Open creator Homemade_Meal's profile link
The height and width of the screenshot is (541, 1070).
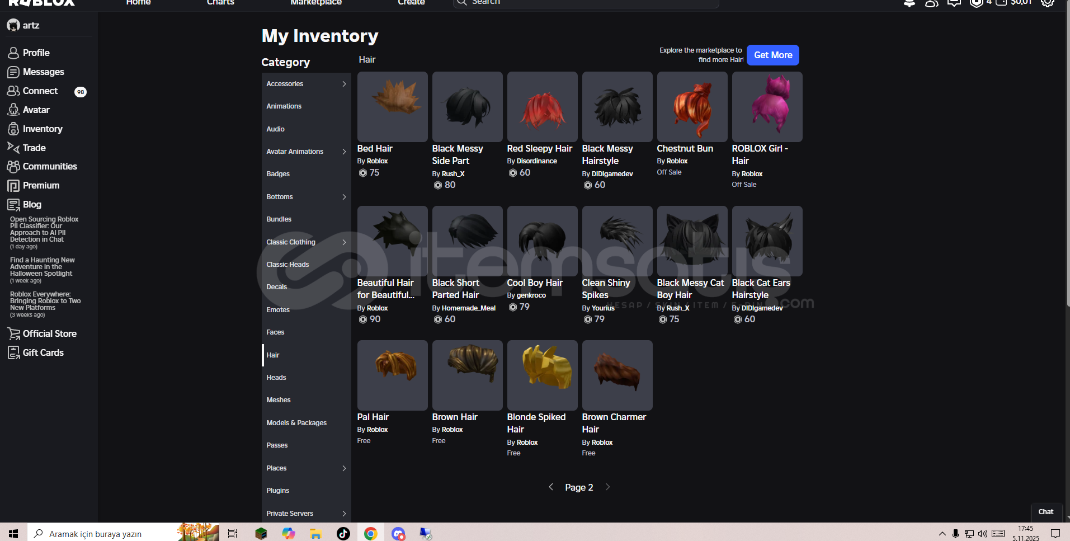pyautogui.click(x=469, y=308)
